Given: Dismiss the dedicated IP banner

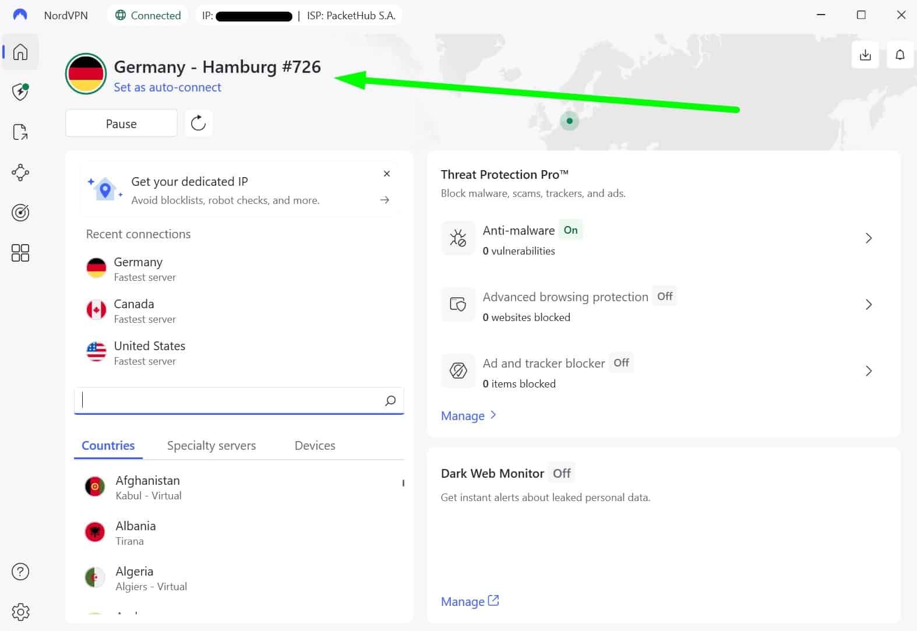Looking at the screenshot, I should click(387, 174).
